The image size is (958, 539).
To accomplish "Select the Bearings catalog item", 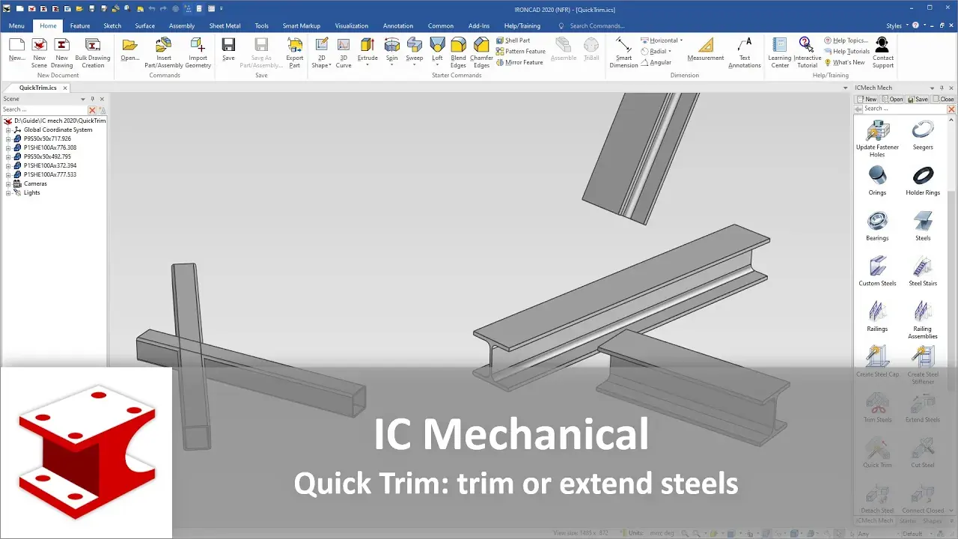I will pyautogui.click(x=877, y=226).
